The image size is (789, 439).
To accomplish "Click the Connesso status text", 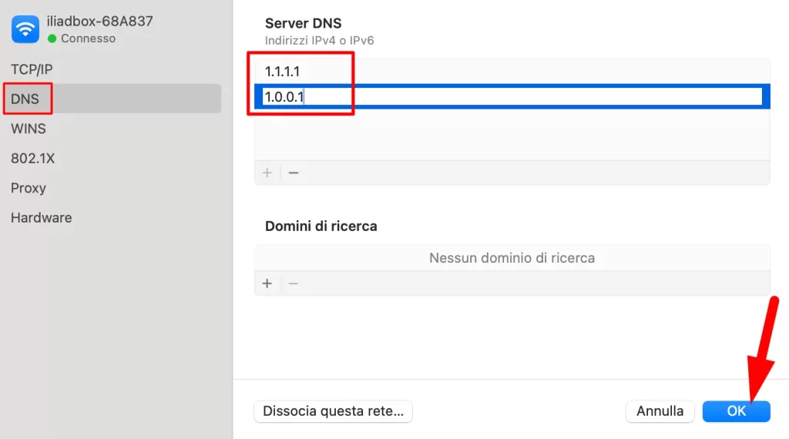I will (88, 39).
